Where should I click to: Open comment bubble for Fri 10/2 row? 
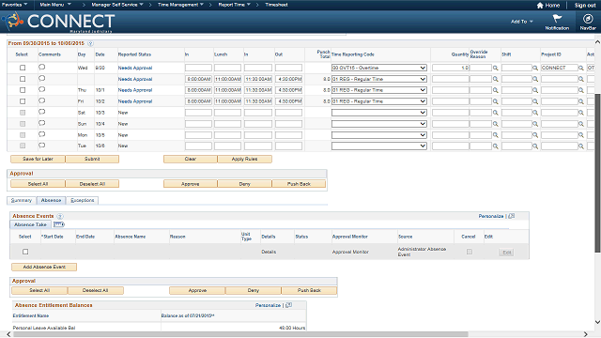[x=41, y=100]
